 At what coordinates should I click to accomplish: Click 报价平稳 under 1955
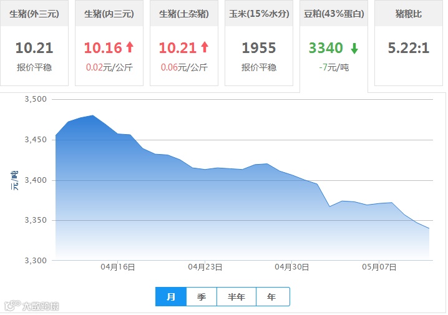(259, 67)
